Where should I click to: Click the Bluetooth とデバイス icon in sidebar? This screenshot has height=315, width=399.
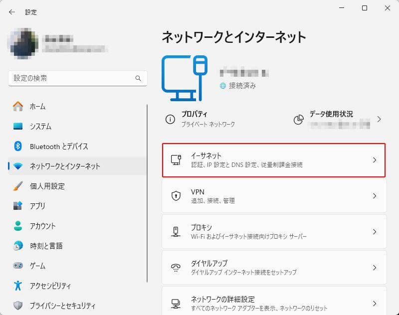point(18,146)
